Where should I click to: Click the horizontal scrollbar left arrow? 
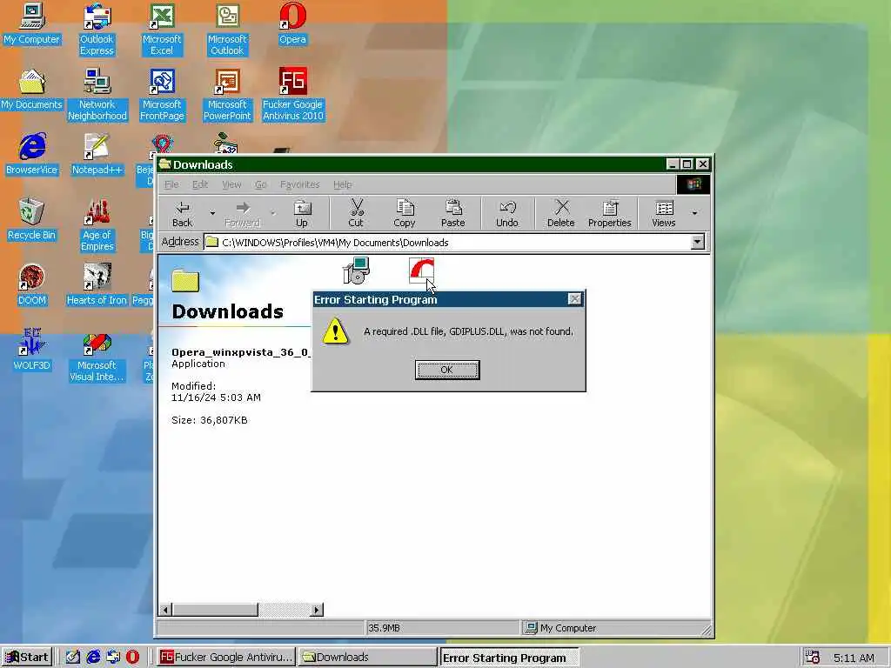pos(165,610)
